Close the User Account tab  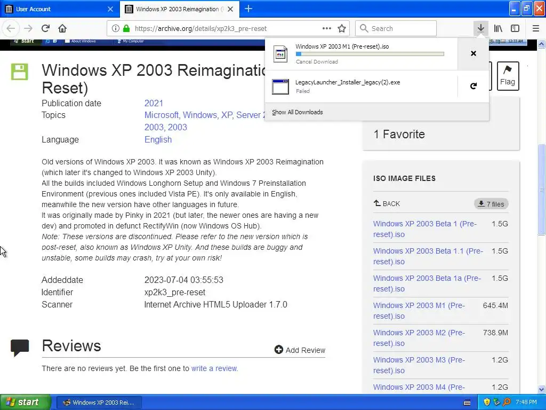[110, 9]
